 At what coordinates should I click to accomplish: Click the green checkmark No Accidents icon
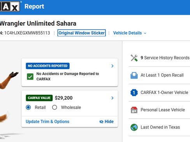pos(30,76)
